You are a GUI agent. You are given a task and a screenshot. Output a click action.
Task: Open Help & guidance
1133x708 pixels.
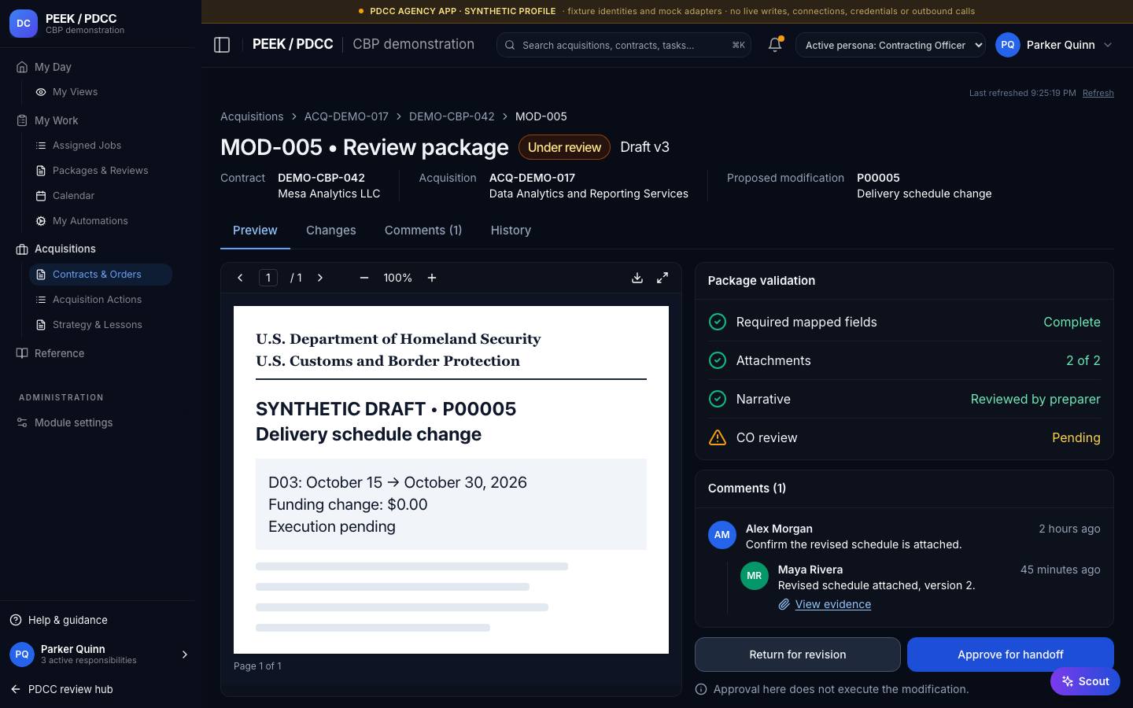[68, 620]
